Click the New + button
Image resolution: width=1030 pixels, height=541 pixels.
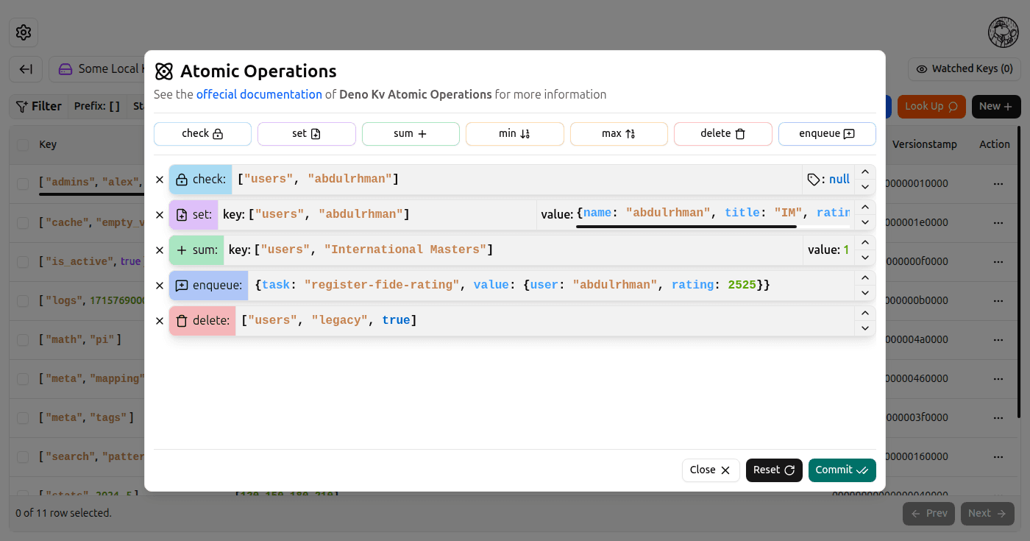click(x=996, y=107)
